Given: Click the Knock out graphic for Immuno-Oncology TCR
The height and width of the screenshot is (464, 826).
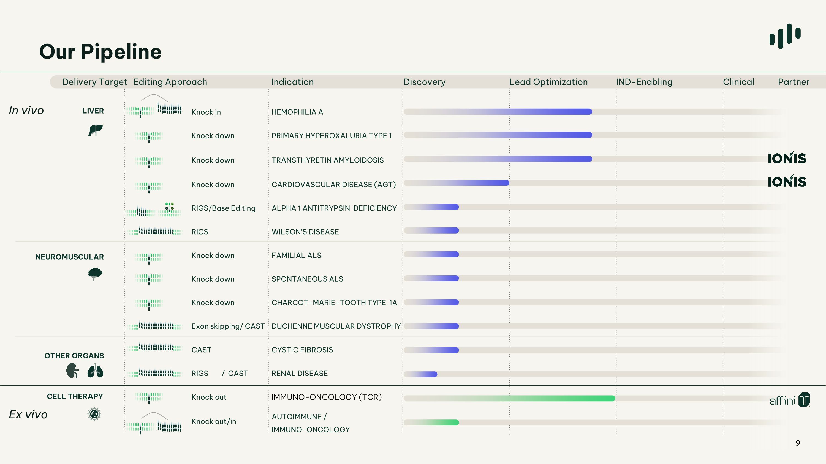Looking at the screenshot, I should (x=149, y=398).
